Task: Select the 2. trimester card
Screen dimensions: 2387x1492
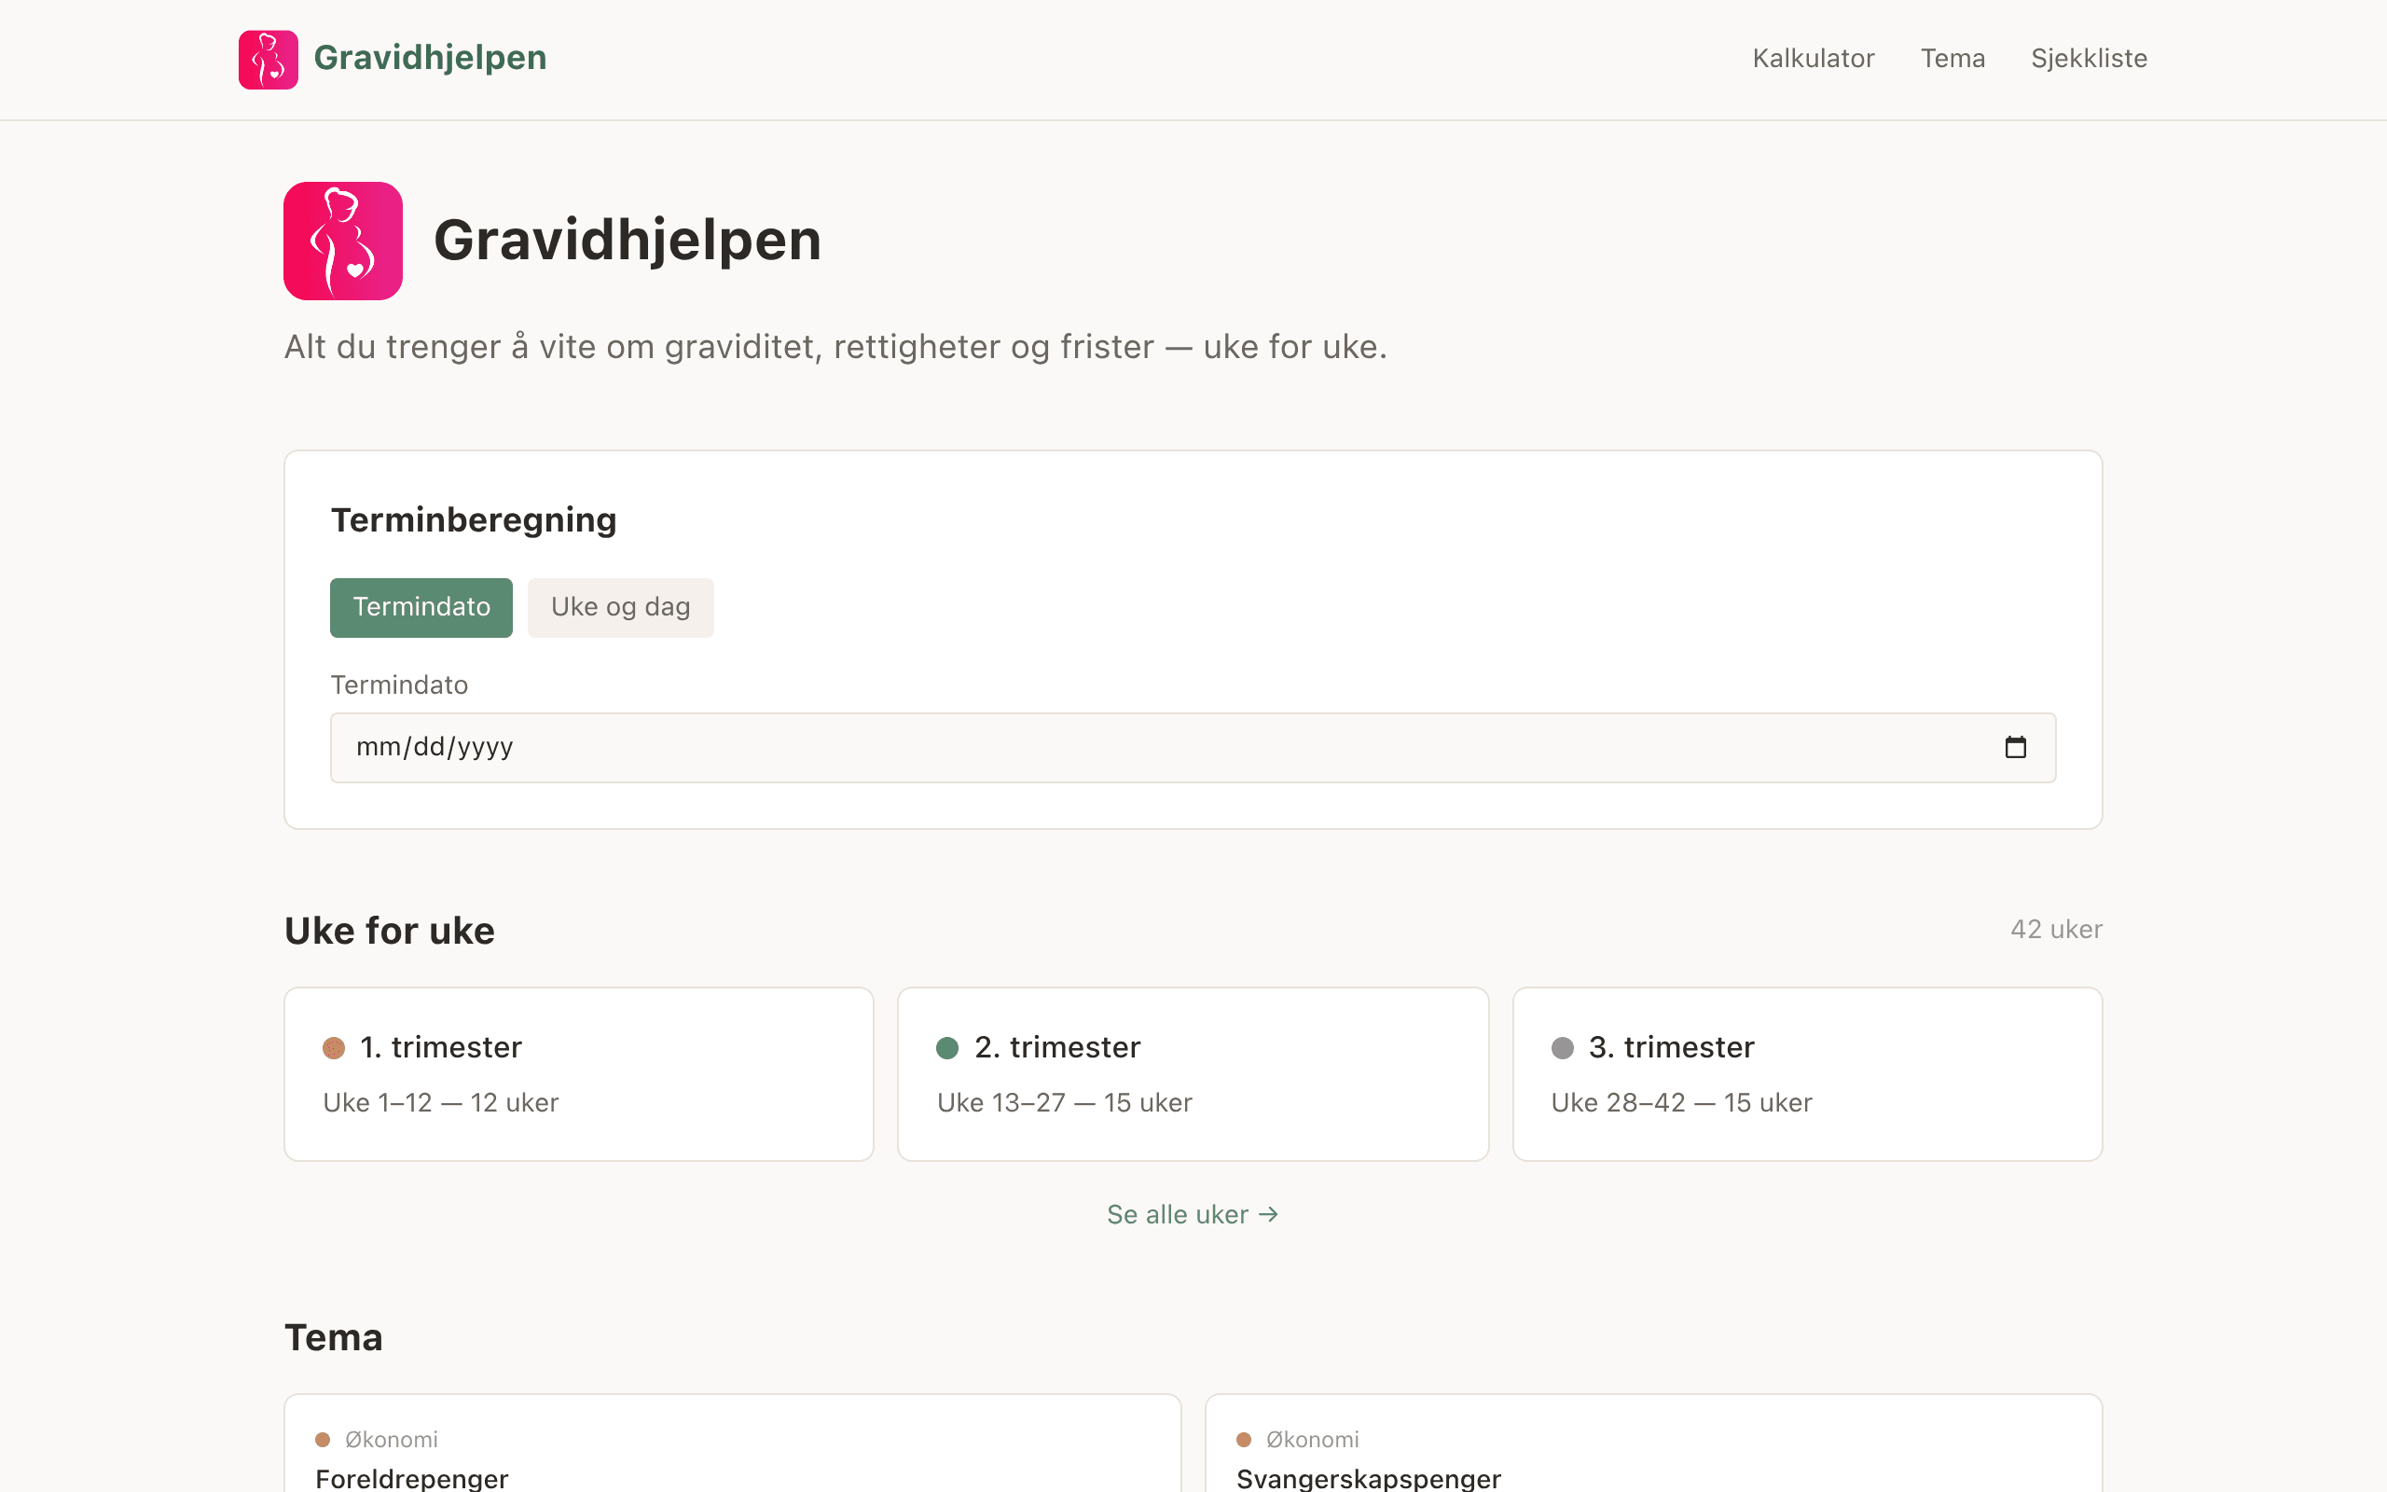Action: [1193, 1073]
